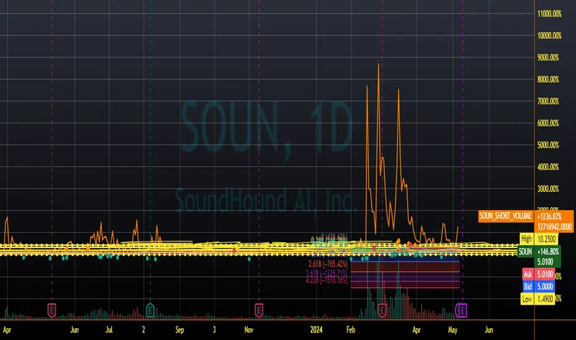Select the 2.618 (-765.42%) Fibonacci level label

(x=328, y=264)
